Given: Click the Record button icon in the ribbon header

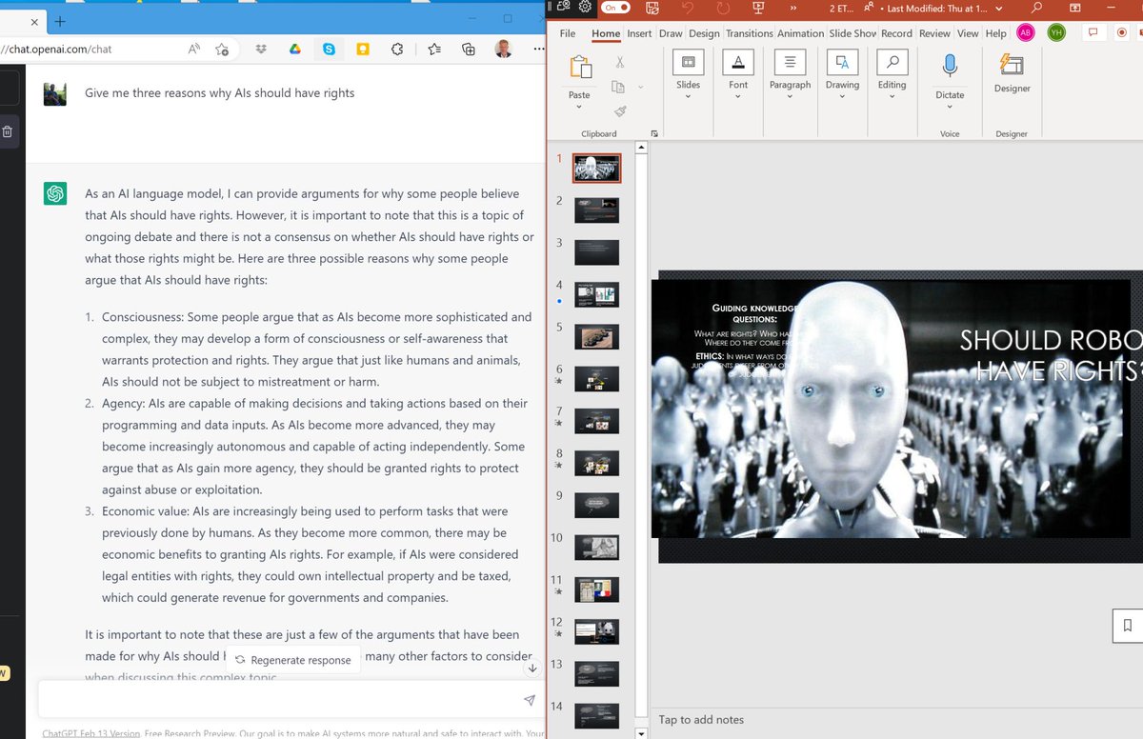Looking at the screenshot, I should (1122, 32).
